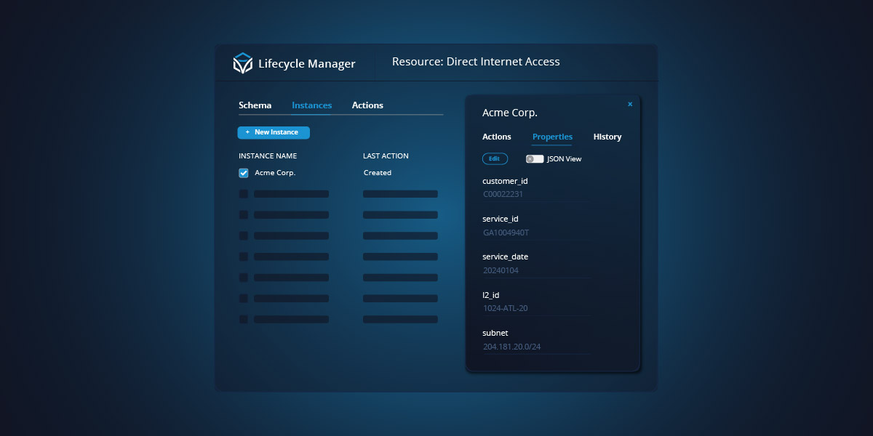Uncheck the Acme Corp. instance checkbox
The image size is (873, 436).
click(243, 173)
